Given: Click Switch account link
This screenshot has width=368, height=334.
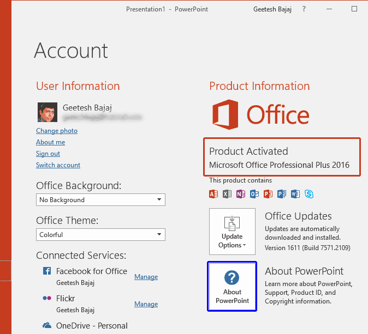Looking at the screenshot, I should pos(58,165).
